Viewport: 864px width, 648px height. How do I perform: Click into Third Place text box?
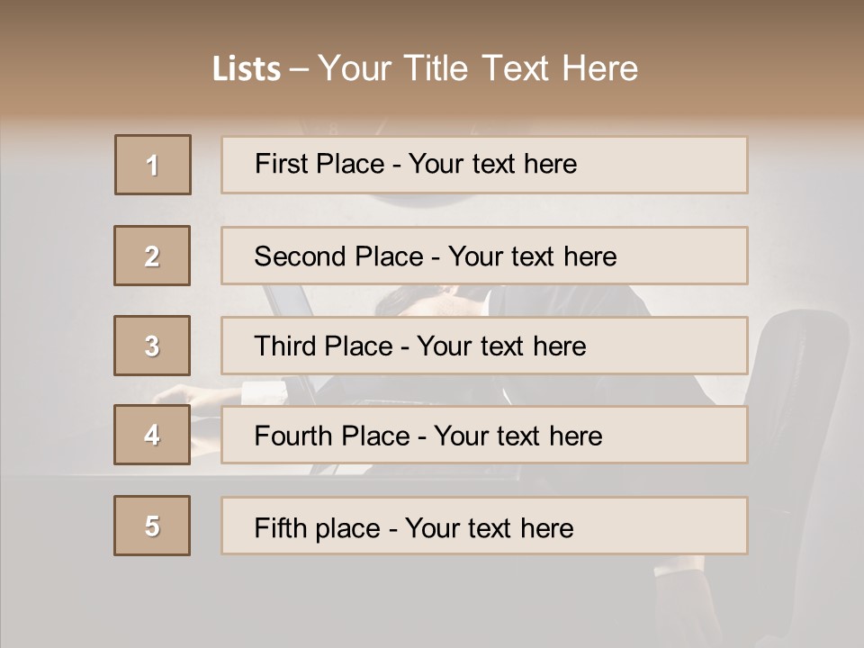484,346
